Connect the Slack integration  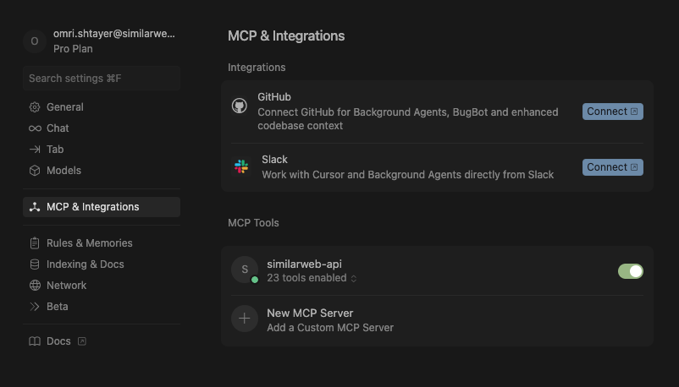[612, 167]
